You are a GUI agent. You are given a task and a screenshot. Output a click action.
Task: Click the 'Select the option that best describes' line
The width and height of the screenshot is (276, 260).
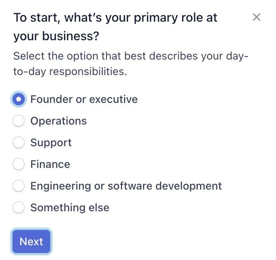(131, 56)
